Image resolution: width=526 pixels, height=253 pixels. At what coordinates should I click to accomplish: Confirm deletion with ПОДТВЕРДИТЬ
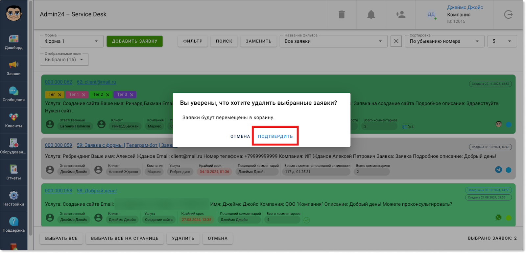[275, 137]
